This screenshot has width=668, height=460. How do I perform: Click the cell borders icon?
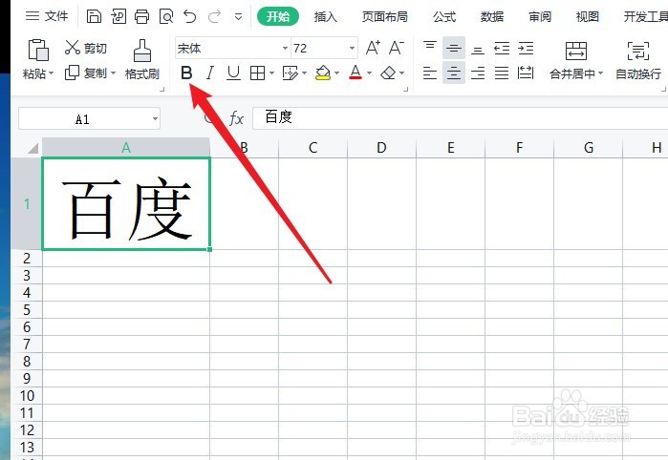[257, 73]
